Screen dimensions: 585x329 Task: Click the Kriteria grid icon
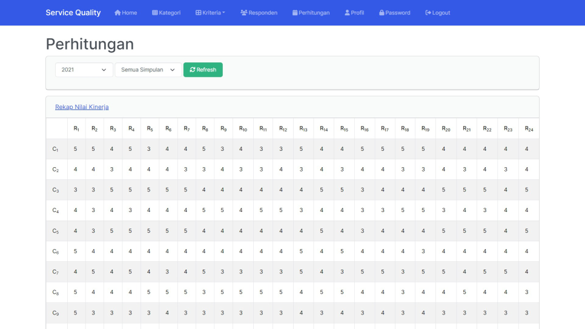tap(199, 13)
